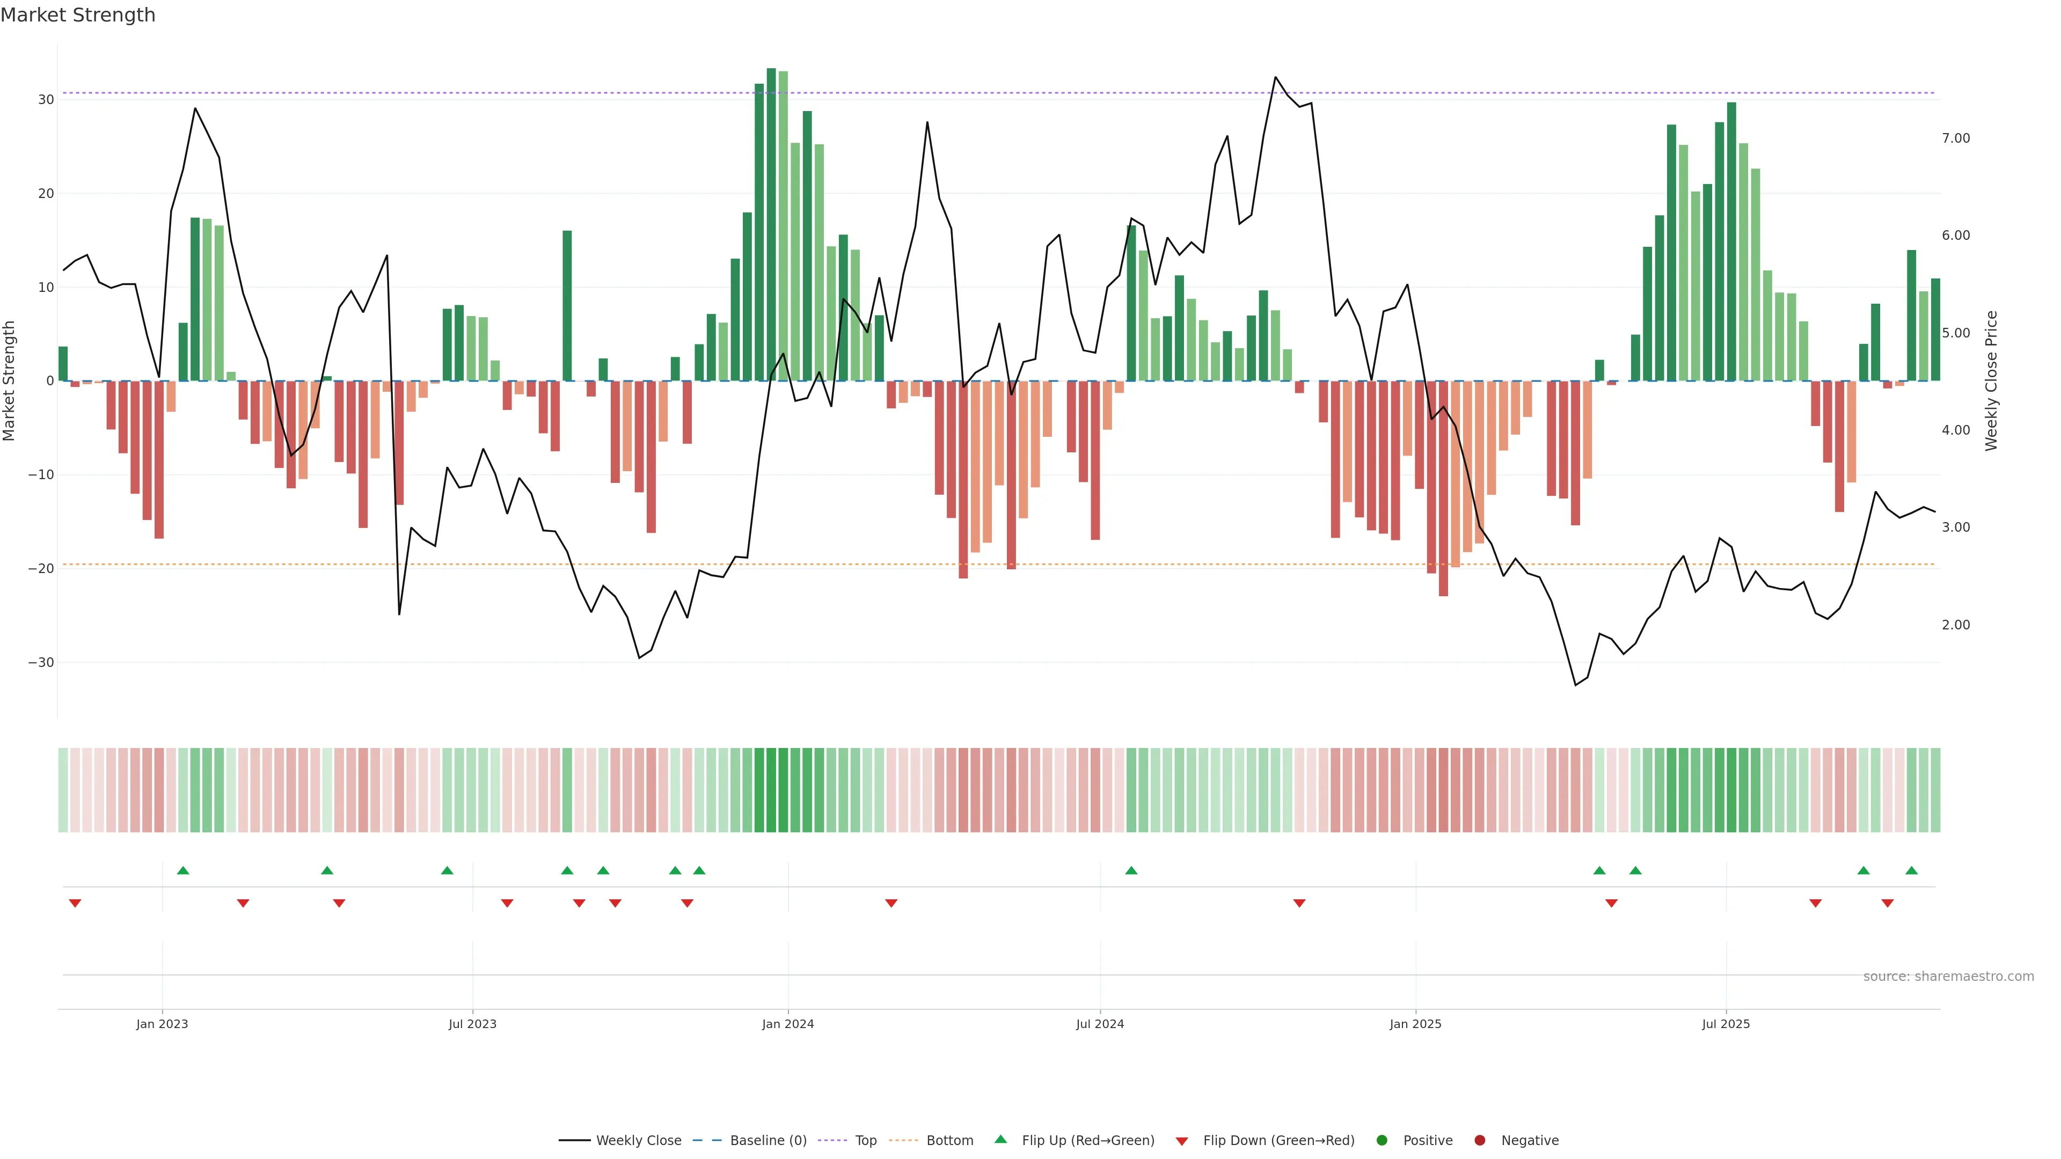Select the rightmost green flip-up marker

tap(1911, 870)
